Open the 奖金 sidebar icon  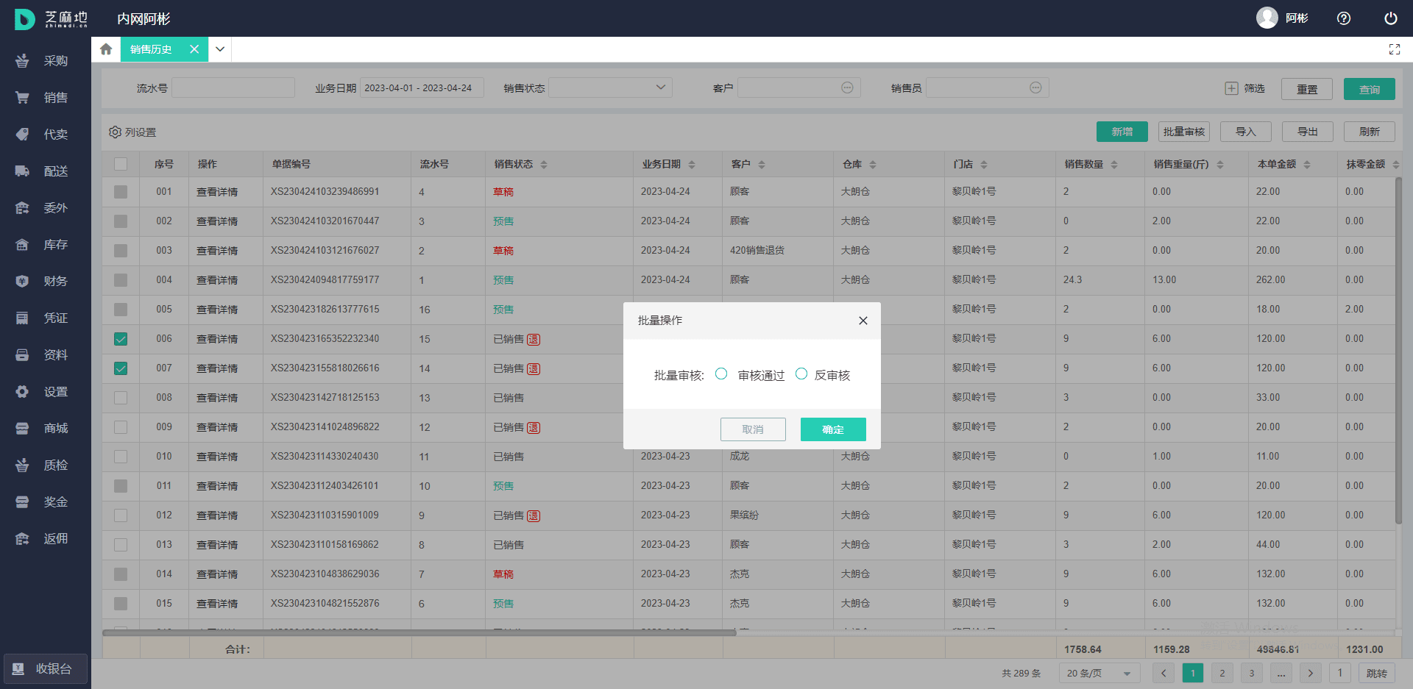(x=22, y=501)
